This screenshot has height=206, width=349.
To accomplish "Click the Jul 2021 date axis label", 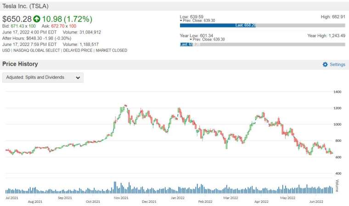I will pyautogui.click(x=12, y=198).
